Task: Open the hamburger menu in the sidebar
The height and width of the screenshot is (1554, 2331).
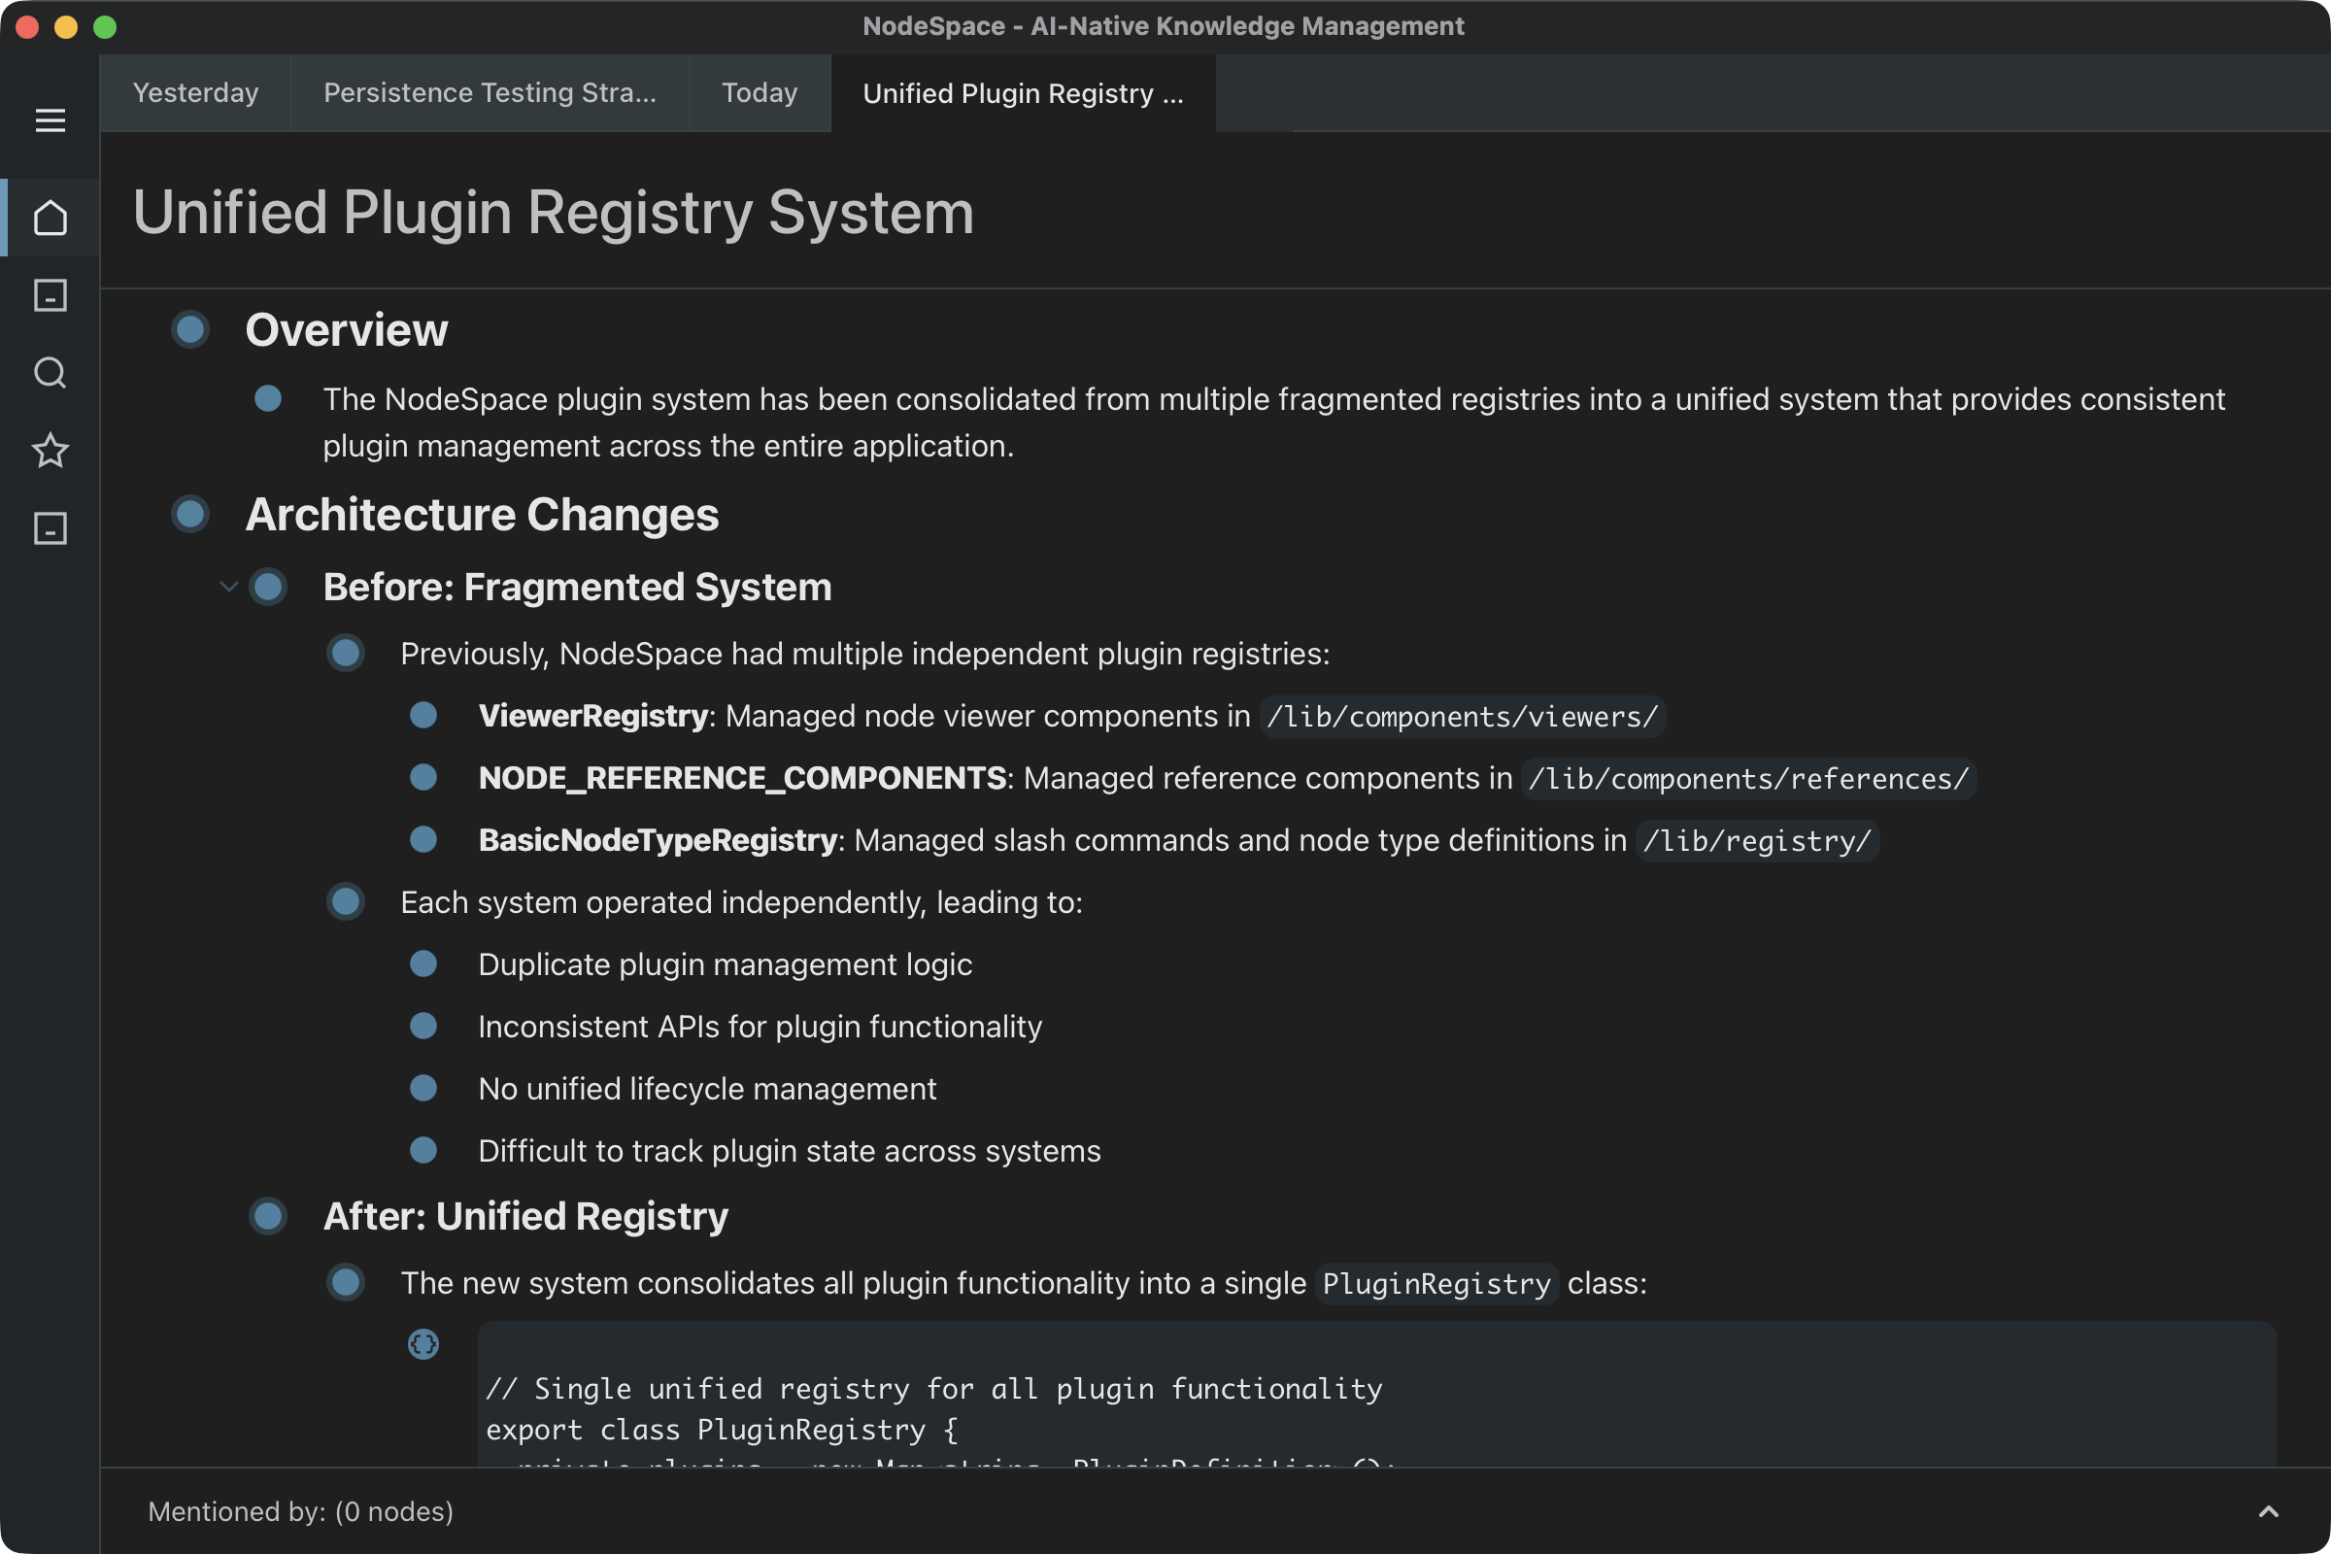Action: tap(50, 119)
